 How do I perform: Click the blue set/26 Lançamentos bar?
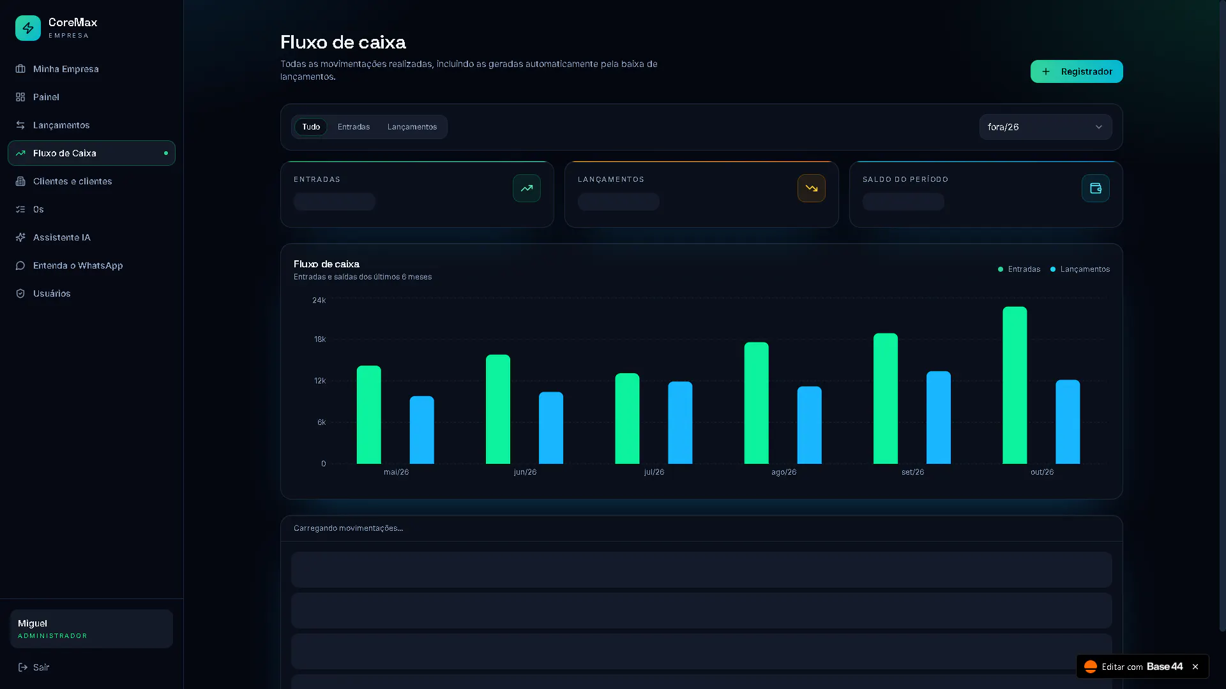pyautogui.click(x=939, y=417)
